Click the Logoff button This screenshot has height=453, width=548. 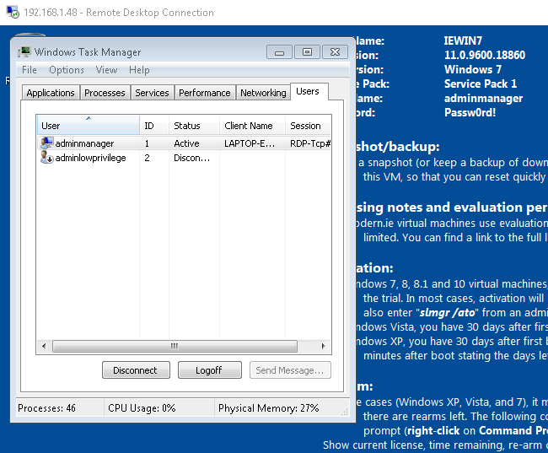pyautogui.click(x=210, y=369)
